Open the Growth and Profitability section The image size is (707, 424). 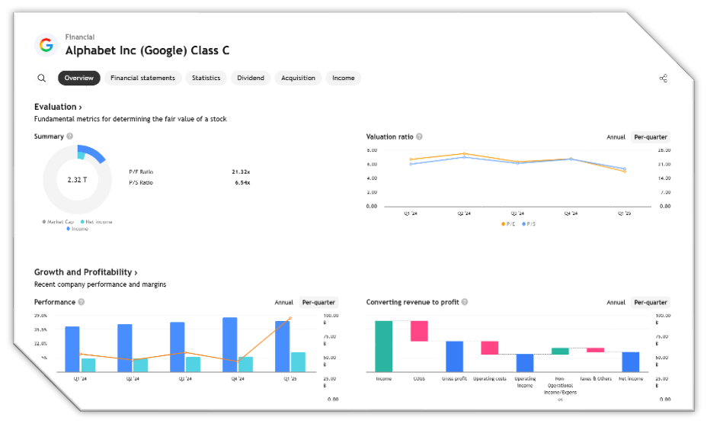(x=85, y=272)
